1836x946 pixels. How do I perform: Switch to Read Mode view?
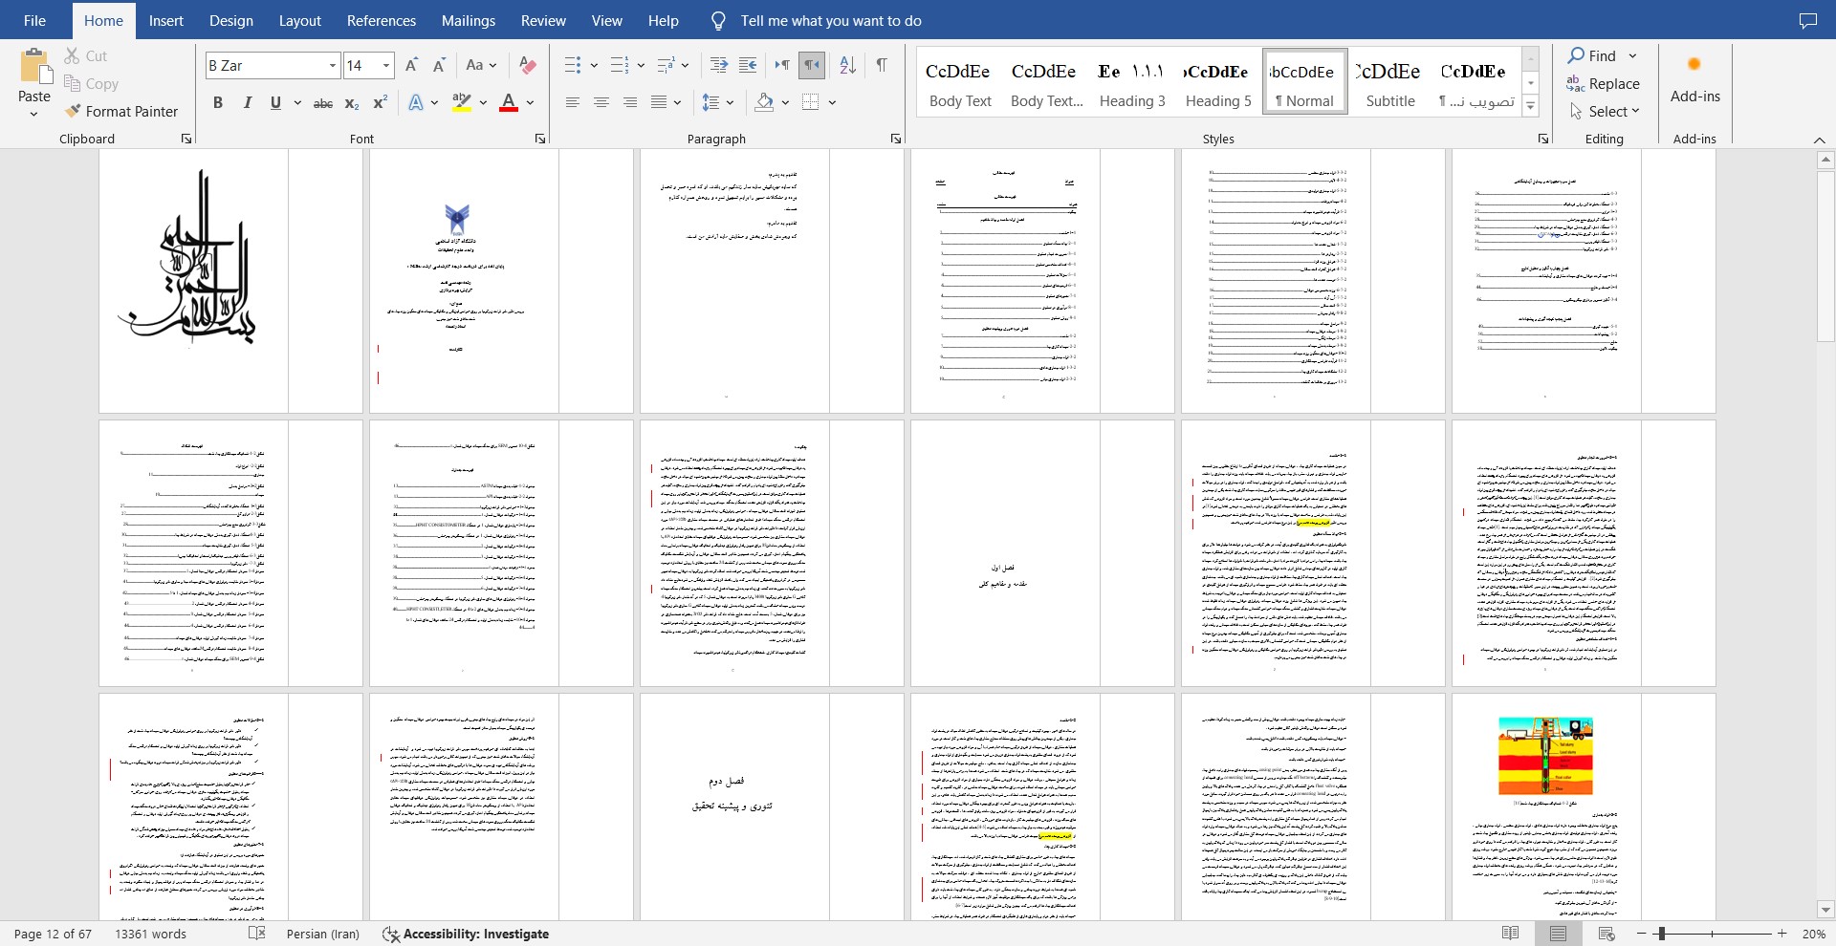point(1511,934)
